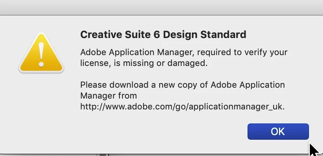Click the Creative Suite 6 Design Standard heading
This screenshot has width=323, height=156.
tap(163, 35)
